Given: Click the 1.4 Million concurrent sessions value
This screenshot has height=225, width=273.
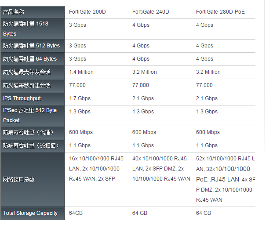Looking at the screenshot, I should point(81,72).
